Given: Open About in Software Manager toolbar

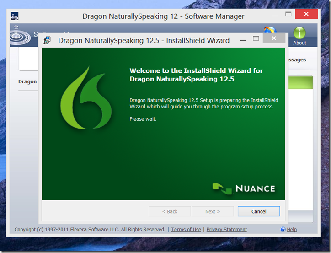Looking at the screenshot, I should [299, 36].
